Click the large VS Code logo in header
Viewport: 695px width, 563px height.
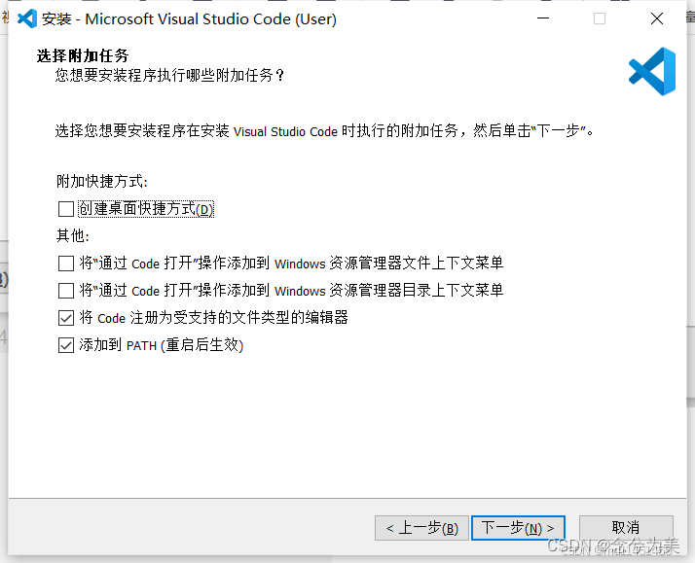(x=652, y=71)
